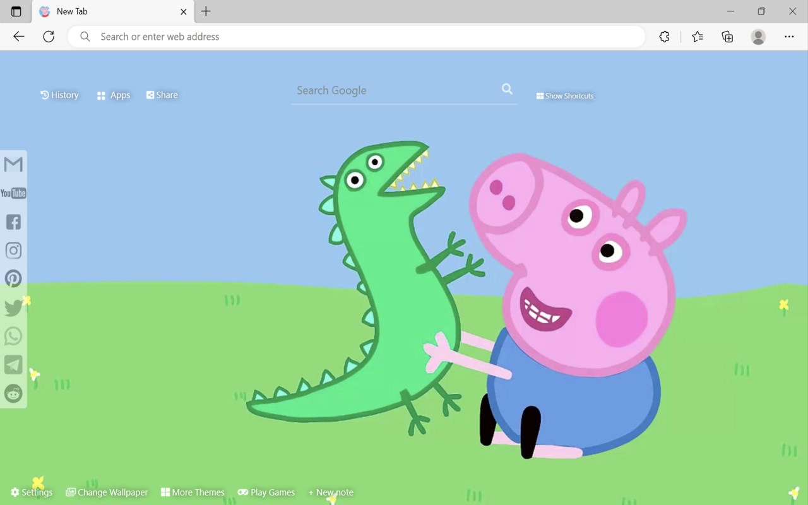Go back to the previous page
The image size is (808, 505).
(x=19, y=37)
